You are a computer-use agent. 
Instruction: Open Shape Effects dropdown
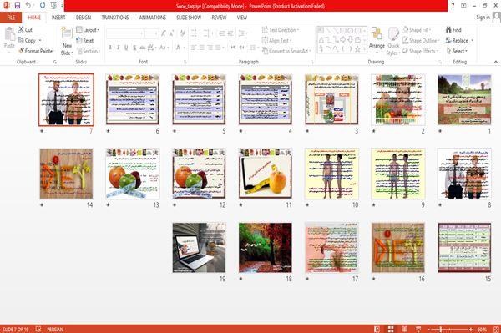421,51
